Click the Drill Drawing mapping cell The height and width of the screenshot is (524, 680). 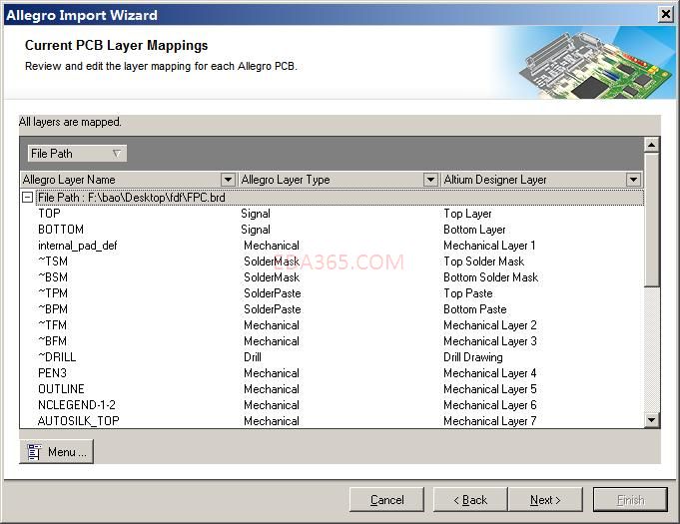coord(472,357)
